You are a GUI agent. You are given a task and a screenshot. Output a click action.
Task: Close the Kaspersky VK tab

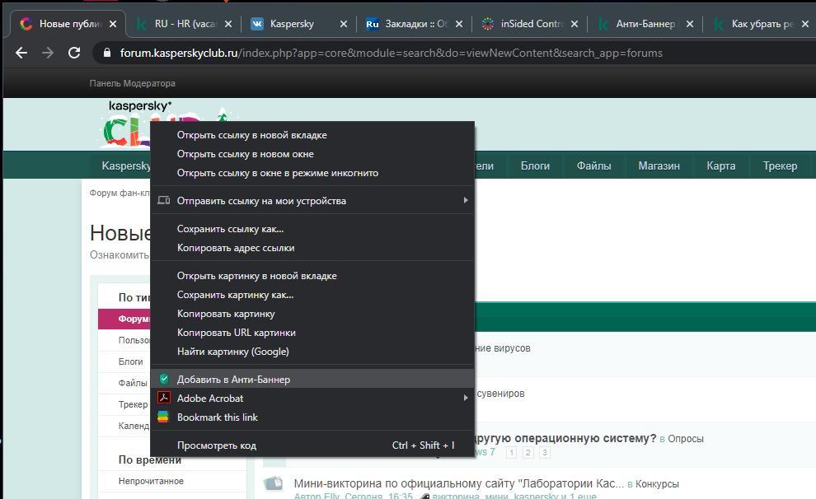pos(344,24)
